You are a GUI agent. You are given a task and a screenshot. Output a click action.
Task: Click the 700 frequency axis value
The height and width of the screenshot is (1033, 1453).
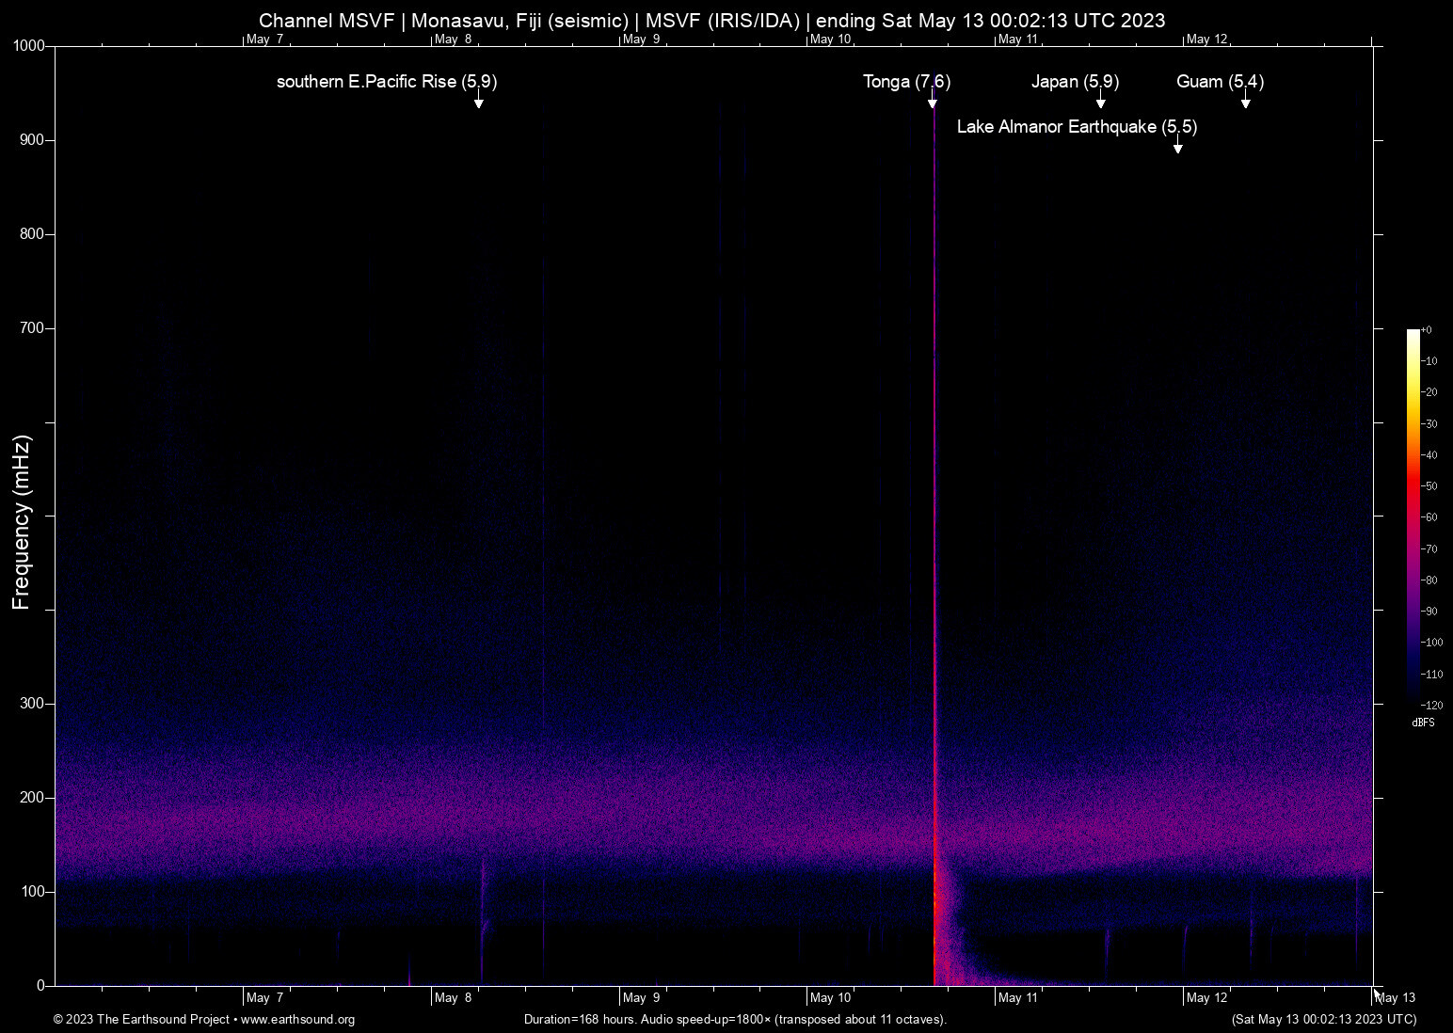point(33,328)
